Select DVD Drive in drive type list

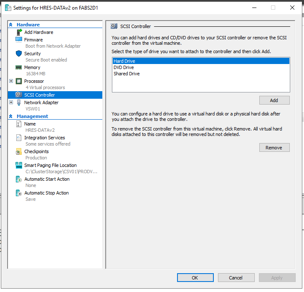pos(124,67)
